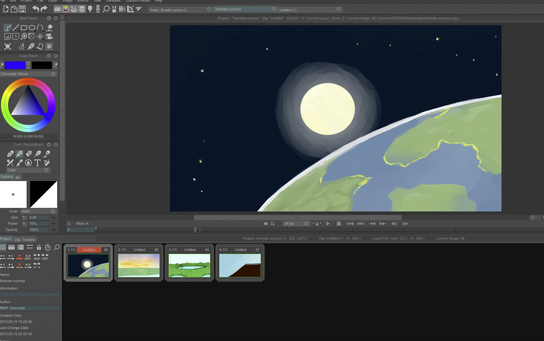The width and height of the screenshot is (544, 341).
Task: Open the magnifier search icon in the top toolbar
Action: (x=106, y=9)
